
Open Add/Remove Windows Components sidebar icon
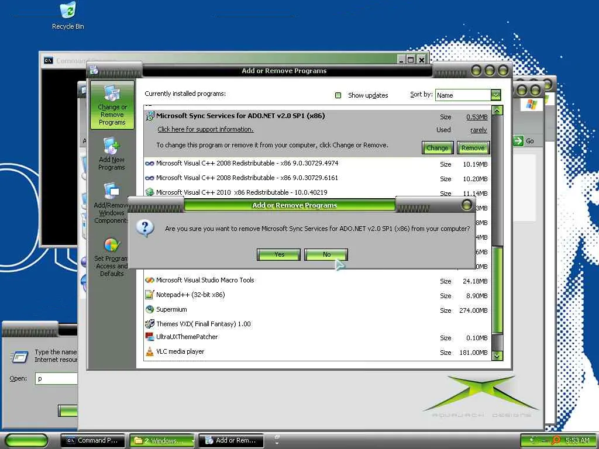(x=111, y=203)
